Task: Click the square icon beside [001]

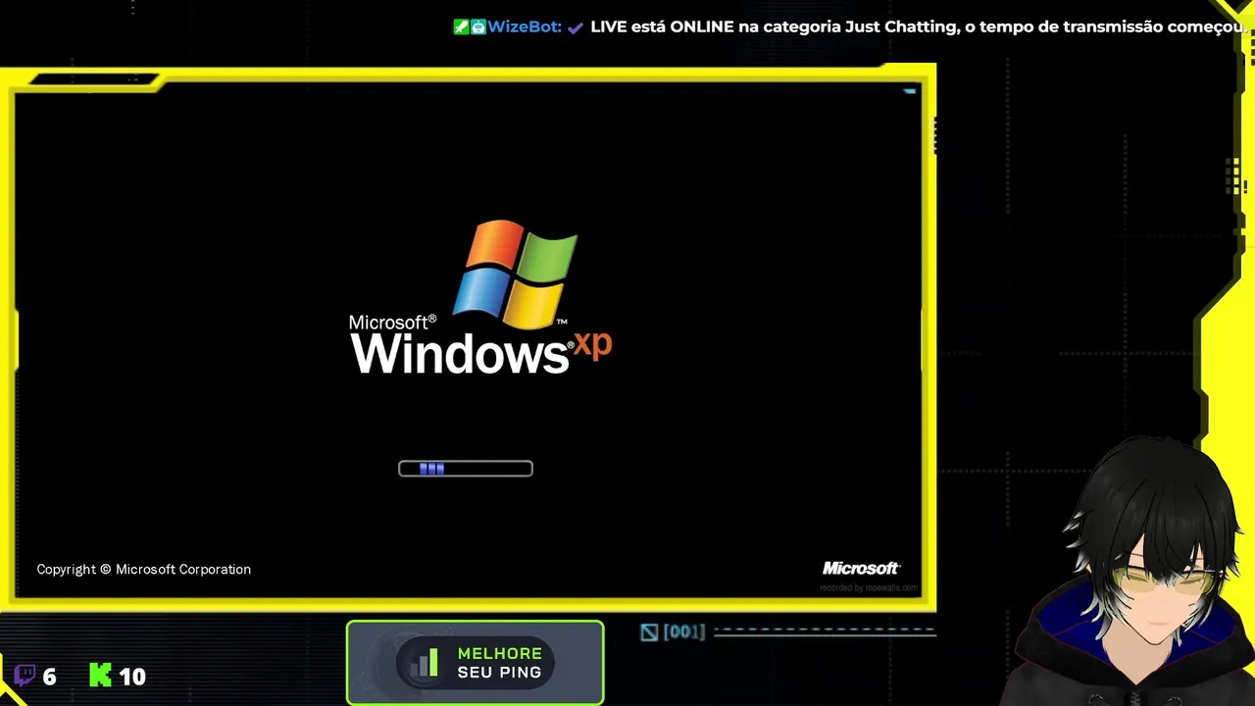Action: [649, 632]
